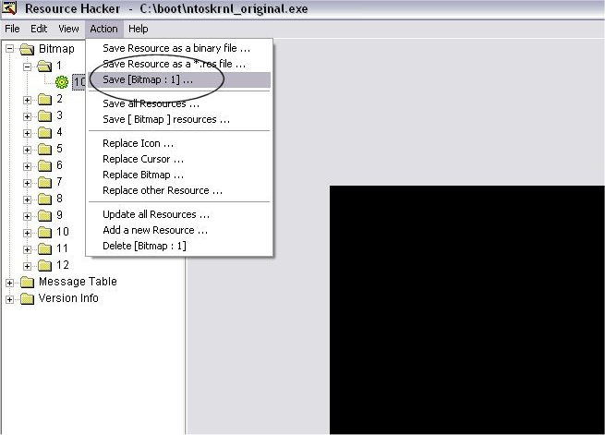Viewport: 605px width, 435px height.
Task: Click the Version Info folder icon
Action: [27, 298]
